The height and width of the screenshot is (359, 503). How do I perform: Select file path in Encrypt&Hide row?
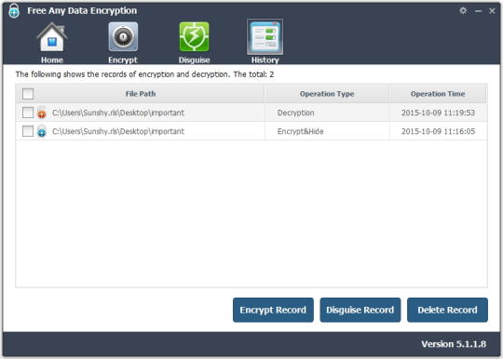[118, 131]
